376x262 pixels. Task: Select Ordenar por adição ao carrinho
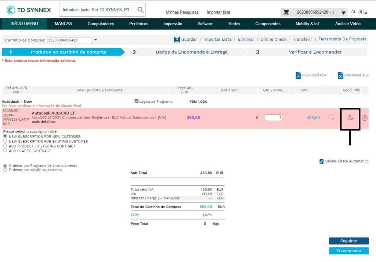coord(5,170)
